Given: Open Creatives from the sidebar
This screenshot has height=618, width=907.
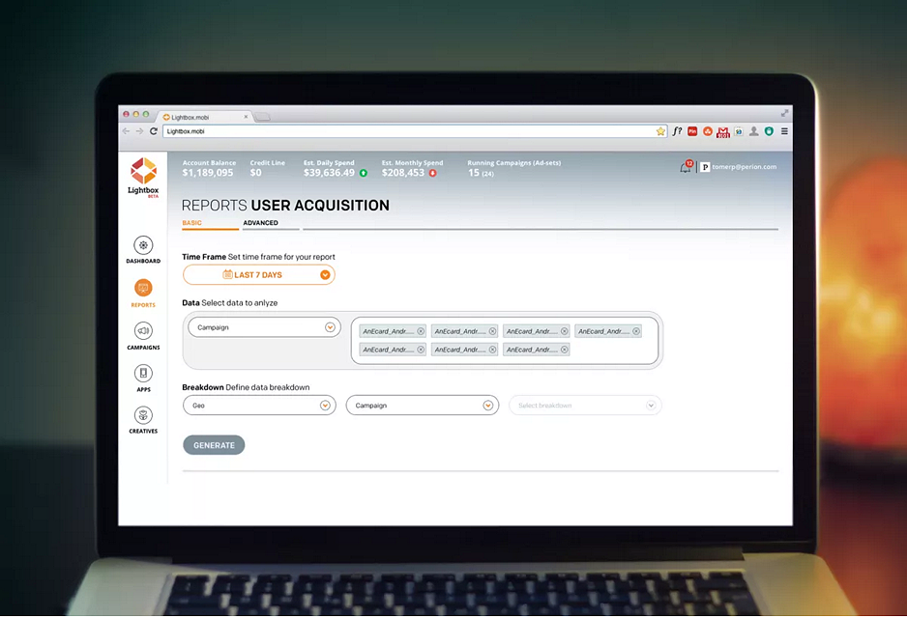Looking at the screenshot, I should point(143,420).
